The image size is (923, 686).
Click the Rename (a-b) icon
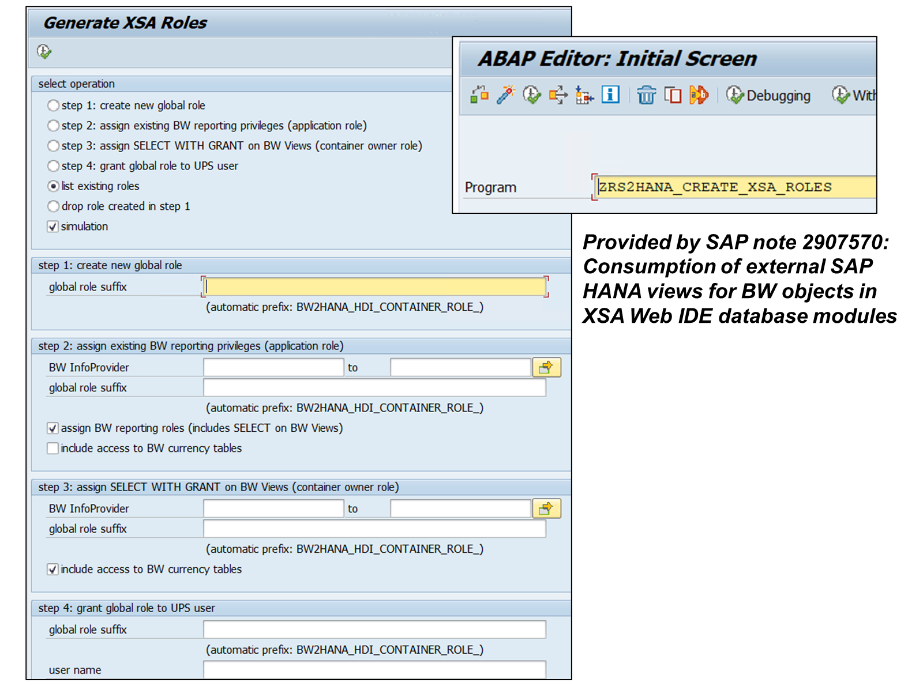(x=699, y=95)
